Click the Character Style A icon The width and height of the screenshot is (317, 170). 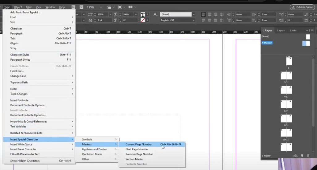tap(155, 14)
